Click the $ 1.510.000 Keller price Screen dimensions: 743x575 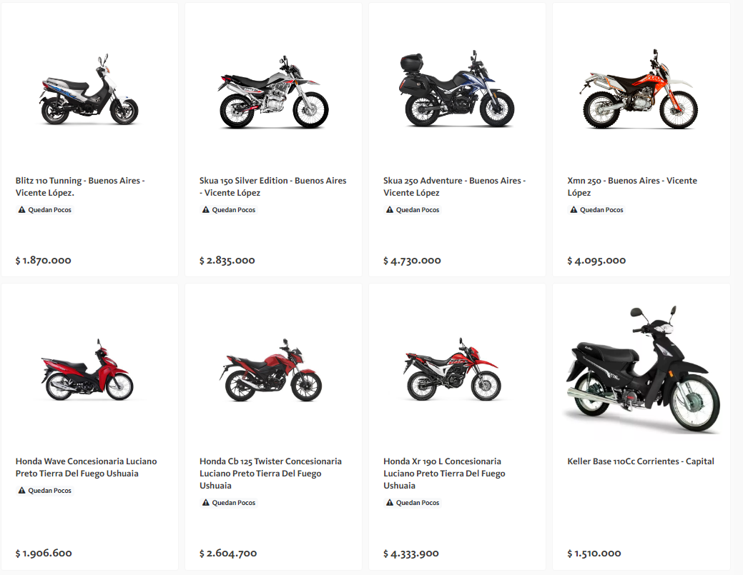pyautogui.click(x=594, y=554)
